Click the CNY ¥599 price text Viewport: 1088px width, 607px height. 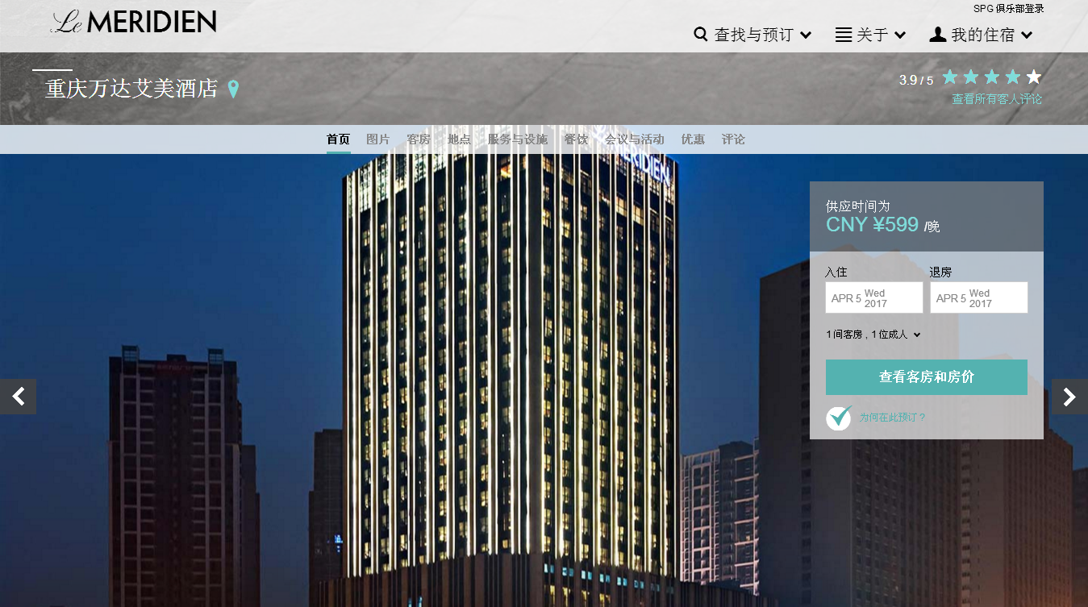(x=873, y=225)
